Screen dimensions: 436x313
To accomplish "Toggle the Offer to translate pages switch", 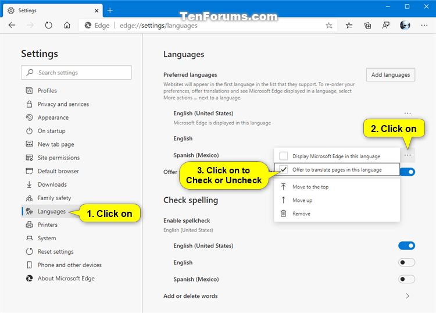I will point(408,172).
